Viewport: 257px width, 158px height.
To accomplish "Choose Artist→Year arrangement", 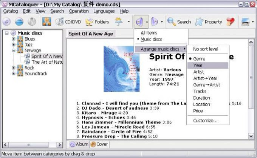I will 207,78.
